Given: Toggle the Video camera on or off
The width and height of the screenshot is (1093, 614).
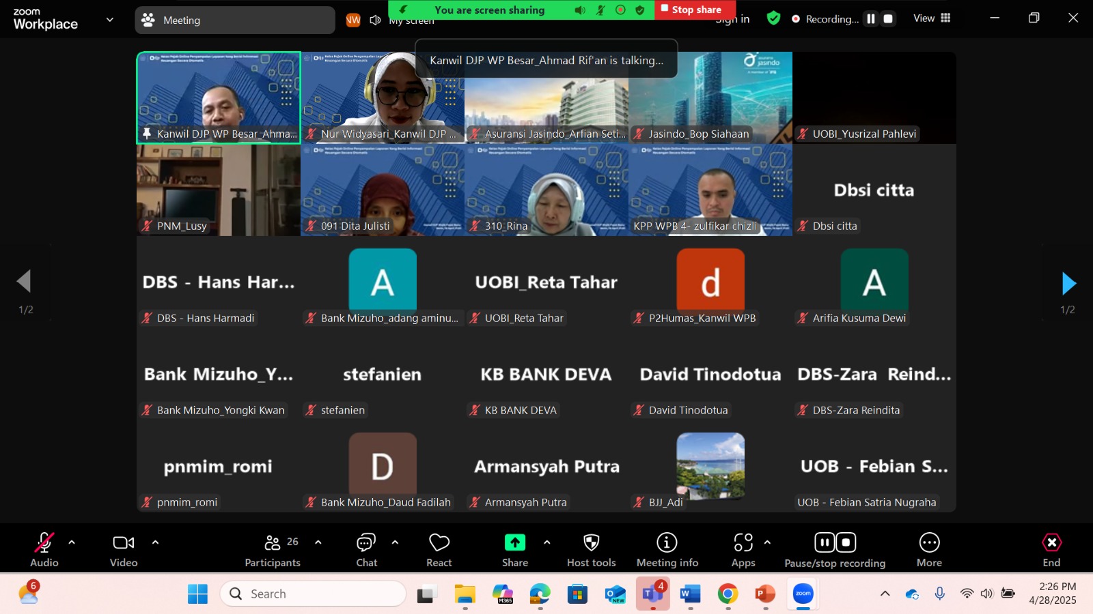Looking at the screenshot, I should (x=124, y=549).
